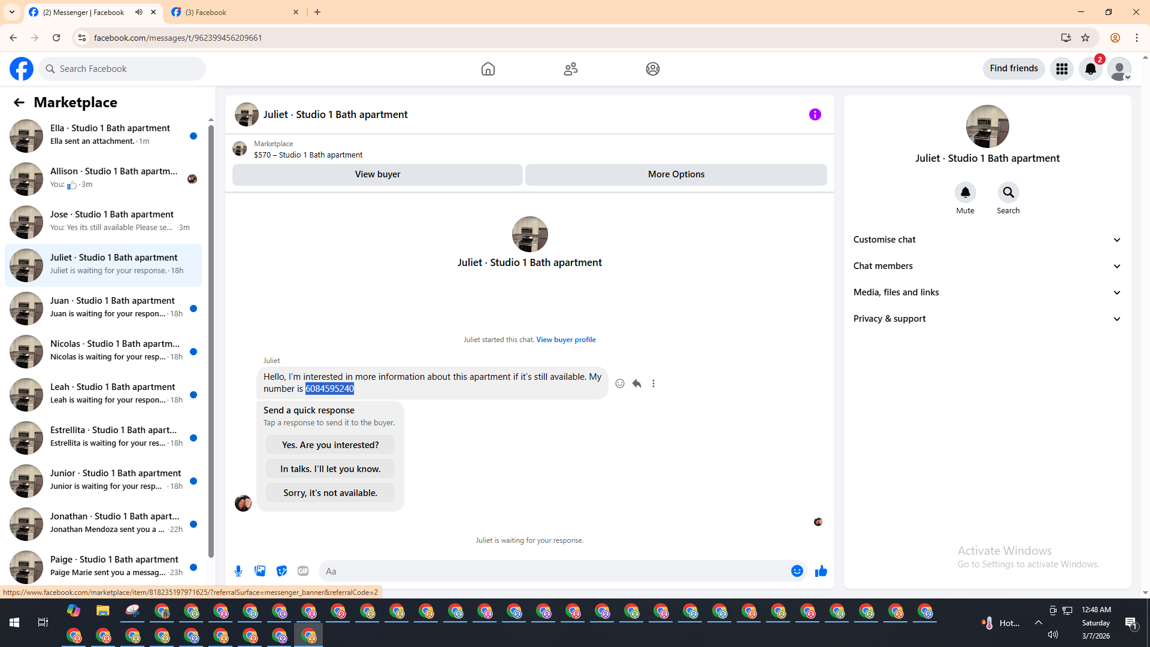1150x647 pixels.
Task: Toggle the purple conversation information icon
Action: click(815, 114)
